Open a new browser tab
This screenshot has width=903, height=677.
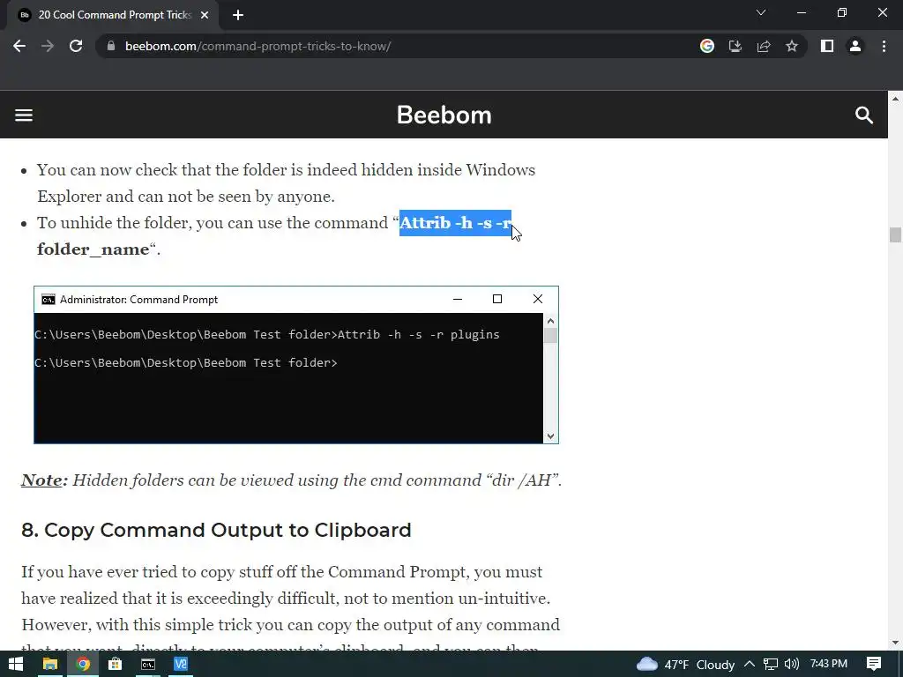[x=238, y=15]
